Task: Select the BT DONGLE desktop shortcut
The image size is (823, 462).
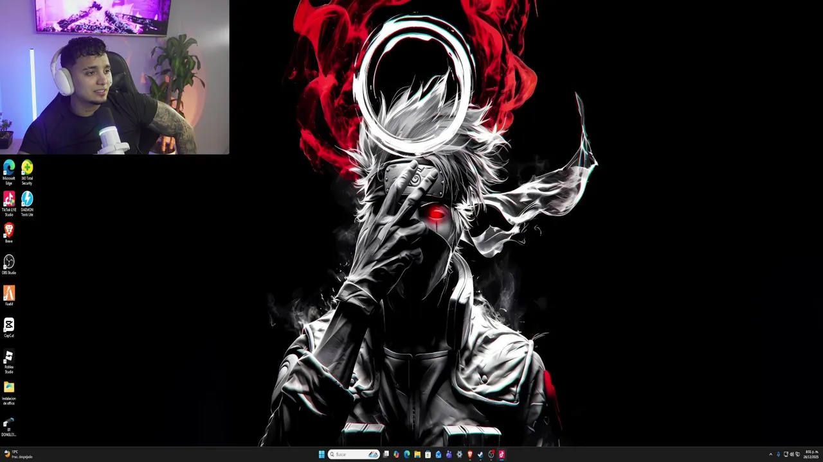Action: pos(9,426)
